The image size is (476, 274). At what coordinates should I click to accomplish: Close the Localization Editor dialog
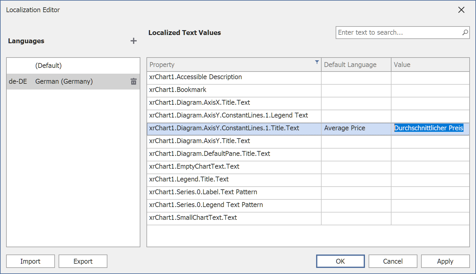pos(461,10)
